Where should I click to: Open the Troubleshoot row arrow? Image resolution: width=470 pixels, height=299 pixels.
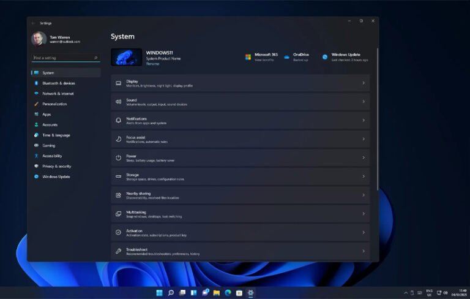coord(363,251)
